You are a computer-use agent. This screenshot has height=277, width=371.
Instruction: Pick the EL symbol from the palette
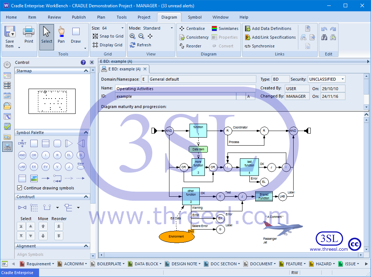pyautogui.click(x=69, y=155)
